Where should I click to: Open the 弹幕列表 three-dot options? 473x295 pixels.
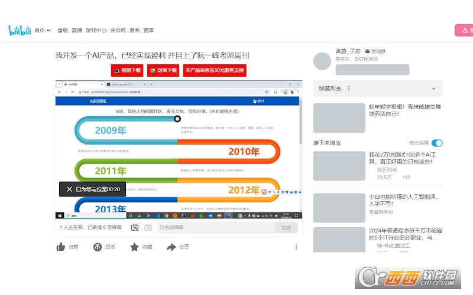(349, 88)
